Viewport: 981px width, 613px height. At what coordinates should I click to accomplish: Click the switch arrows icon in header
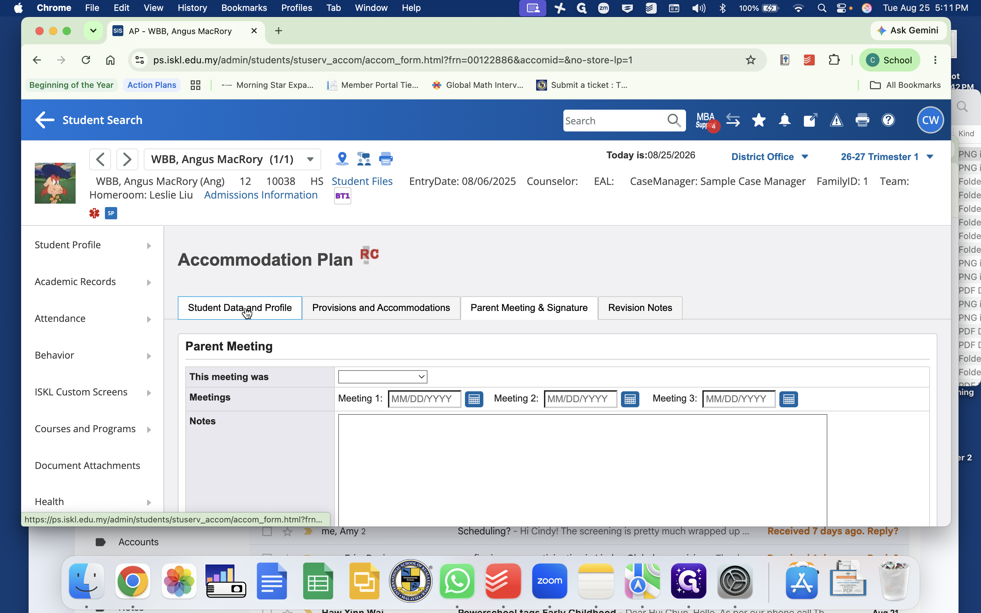pyautogui.click(x=733, y=120)
